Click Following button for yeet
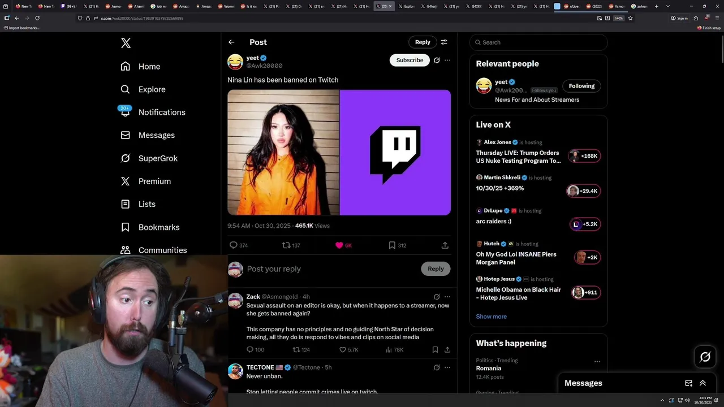Screen dimensions: 724x407 pos(581,86)
